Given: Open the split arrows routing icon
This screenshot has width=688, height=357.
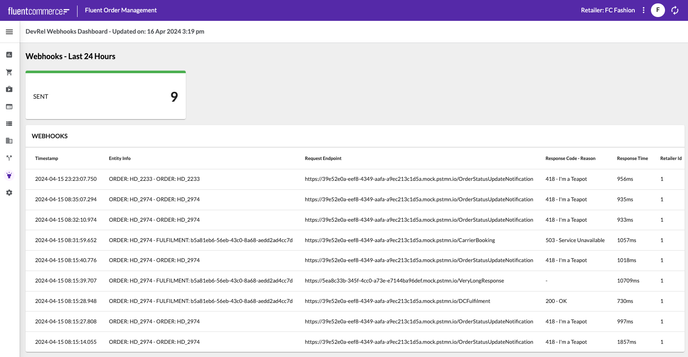Looking at the screenshot, I should 9,158.
